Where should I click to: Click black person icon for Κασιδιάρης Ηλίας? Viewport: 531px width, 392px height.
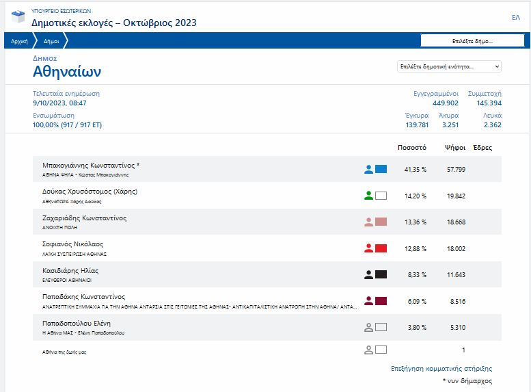369,274
